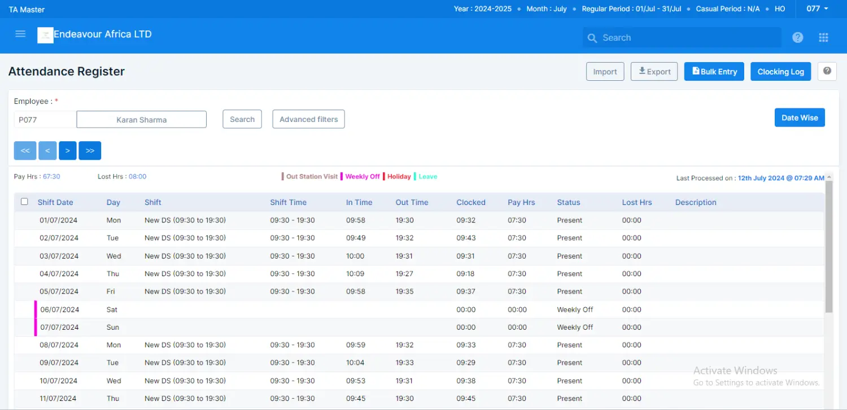Jump to last employee with >> button
This screenshot has width=847, height=410.
point(90,151)
